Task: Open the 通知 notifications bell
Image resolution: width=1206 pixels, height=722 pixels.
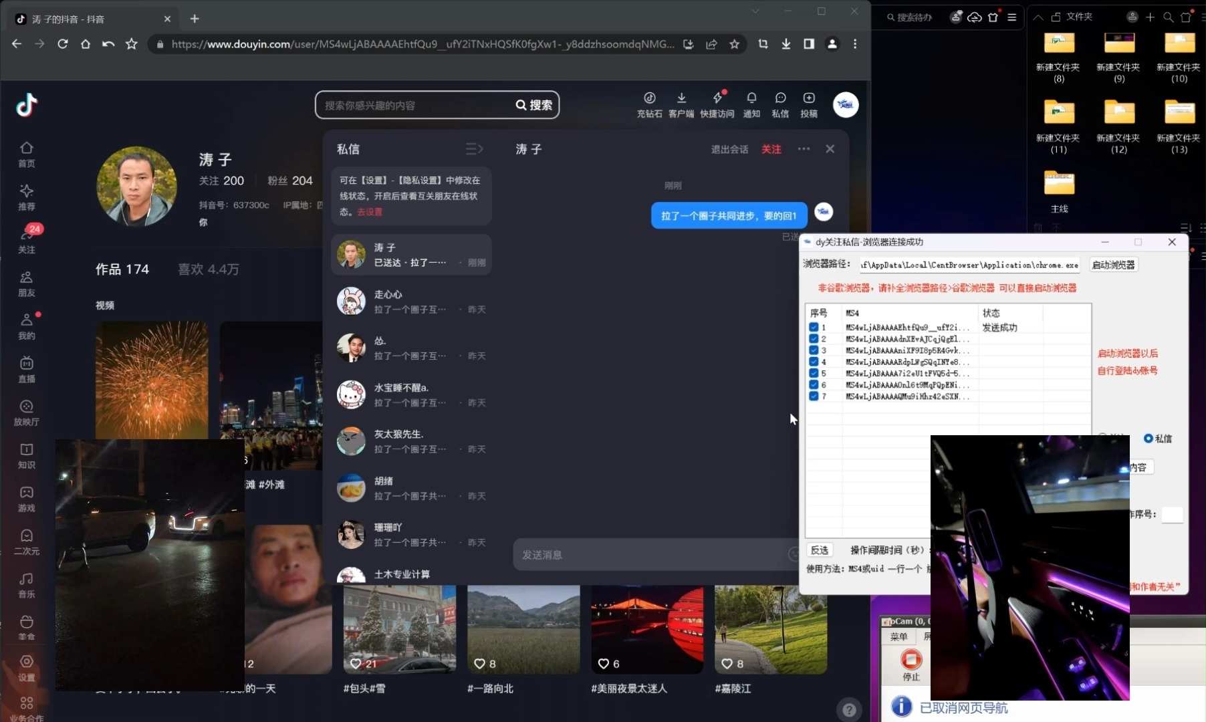Action: point(751,105)
